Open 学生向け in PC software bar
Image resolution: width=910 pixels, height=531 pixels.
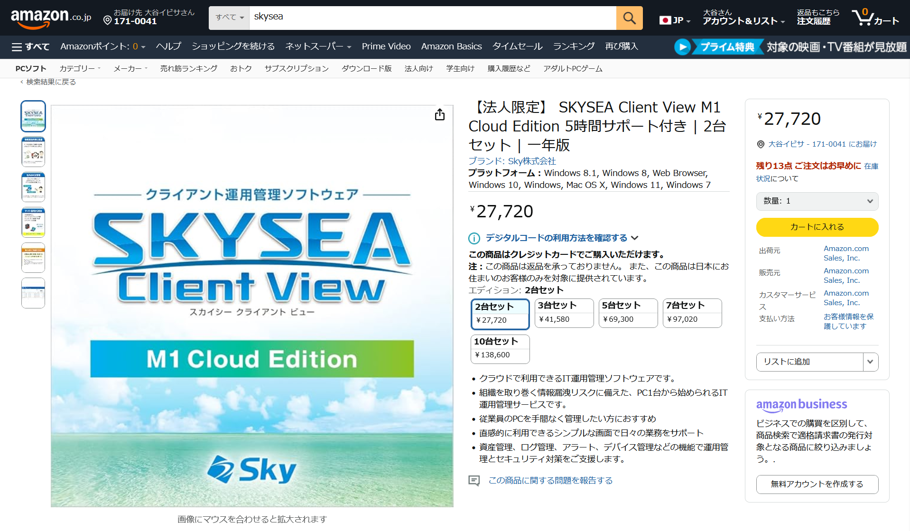[x=460, y=69]
